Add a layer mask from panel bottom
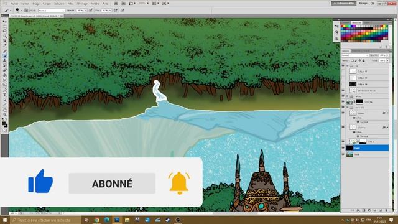 (364, 210)
